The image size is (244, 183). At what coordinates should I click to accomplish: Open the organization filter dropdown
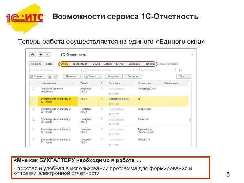(x=78, y=70)
